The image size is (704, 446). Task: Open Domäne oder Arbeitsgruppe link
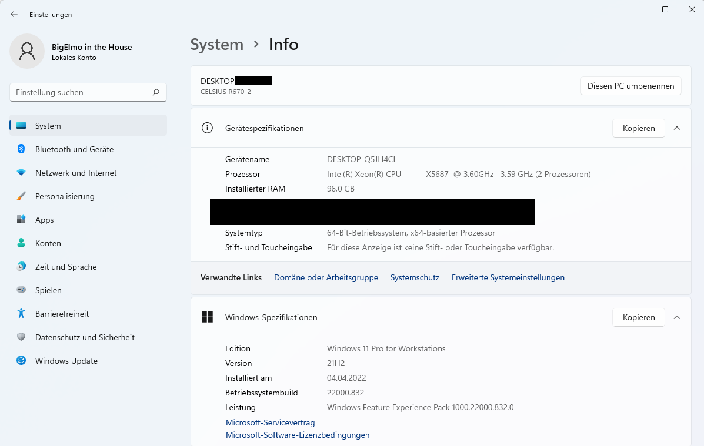(x=326, y=277)
